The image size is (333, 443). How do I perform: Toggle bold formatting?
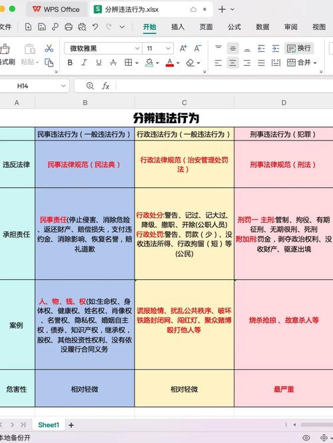coord(70,63)
